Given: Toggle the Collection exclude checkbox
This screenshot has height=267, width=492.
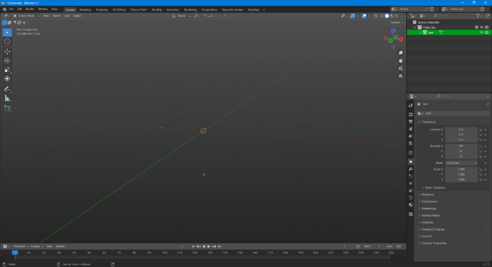Looking at the screenshot, I should tap(476, 27).
